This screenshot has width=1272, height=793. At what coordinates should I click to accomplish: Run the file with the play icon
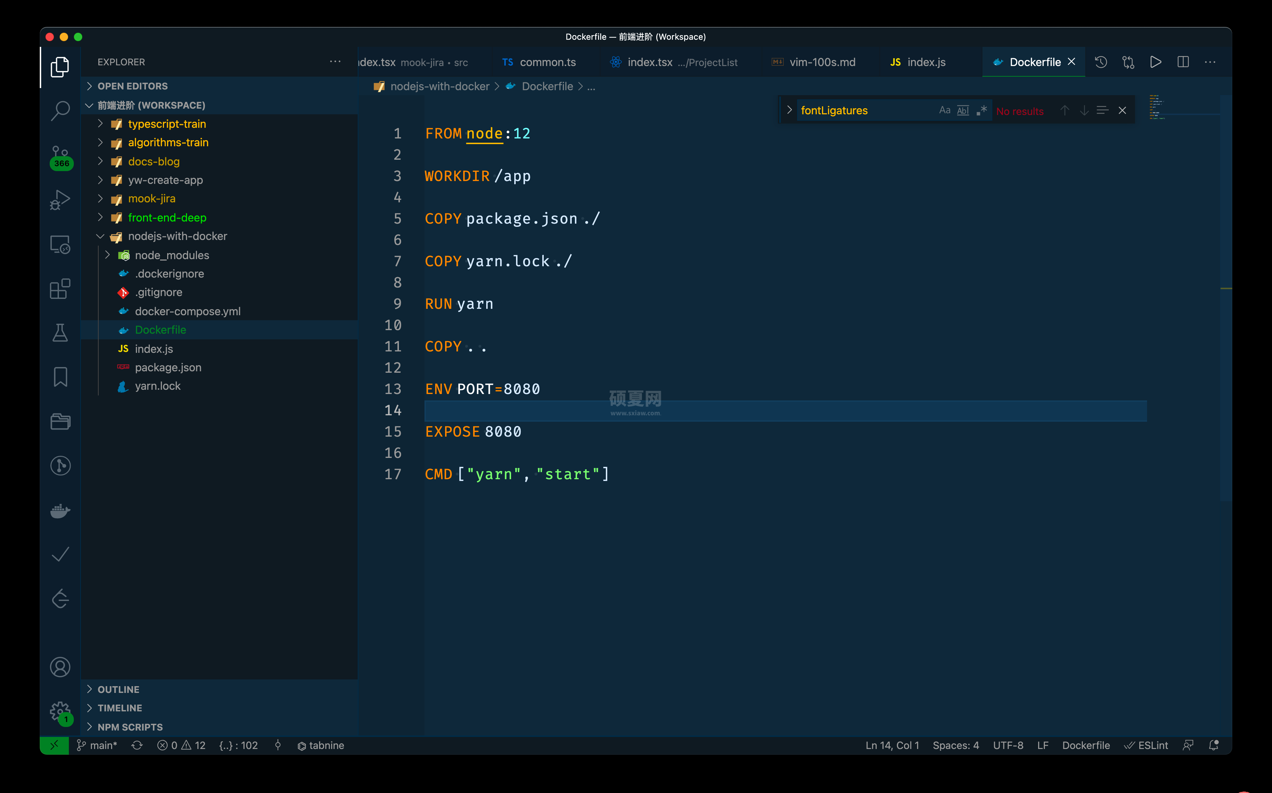(1156, 62)
